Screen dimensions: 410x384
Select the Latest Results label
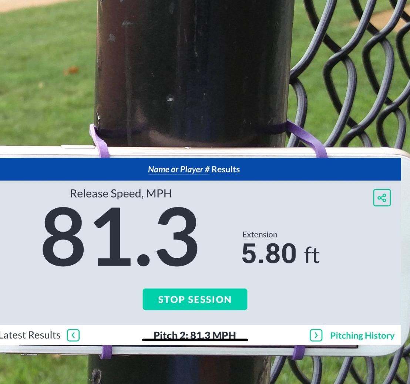[30, 335]
